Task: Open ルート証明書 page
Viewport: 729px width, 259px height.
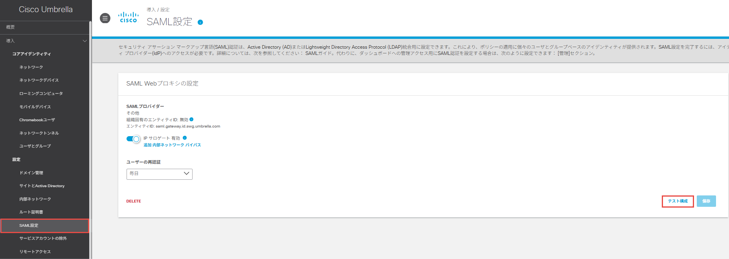Action: coord(31,212)
